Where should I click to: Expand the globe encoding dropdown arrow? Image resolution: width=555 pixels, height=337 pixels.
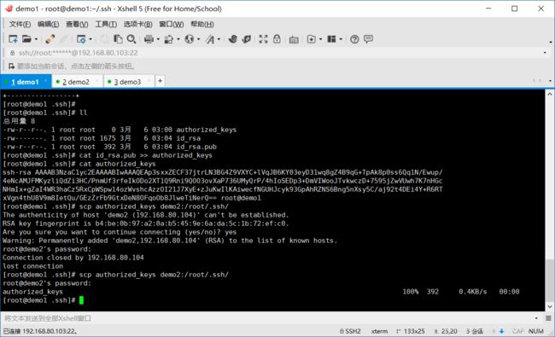click(199, 39)
